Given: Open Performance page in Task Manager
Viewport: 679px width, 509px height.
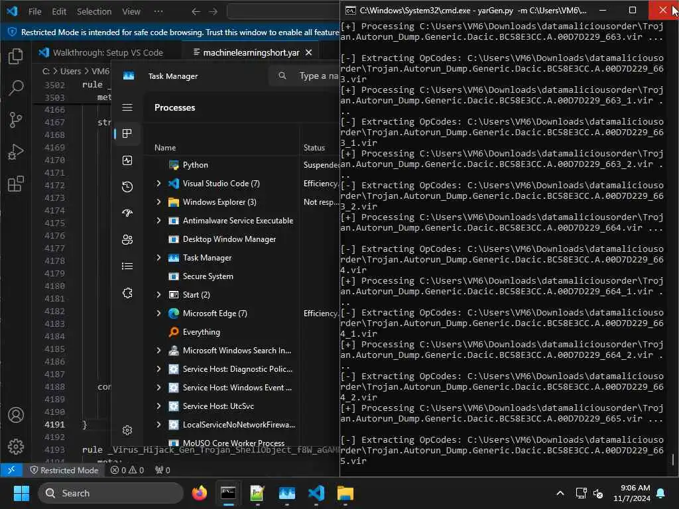Looking at the screenshot, I should pos(127,160).
